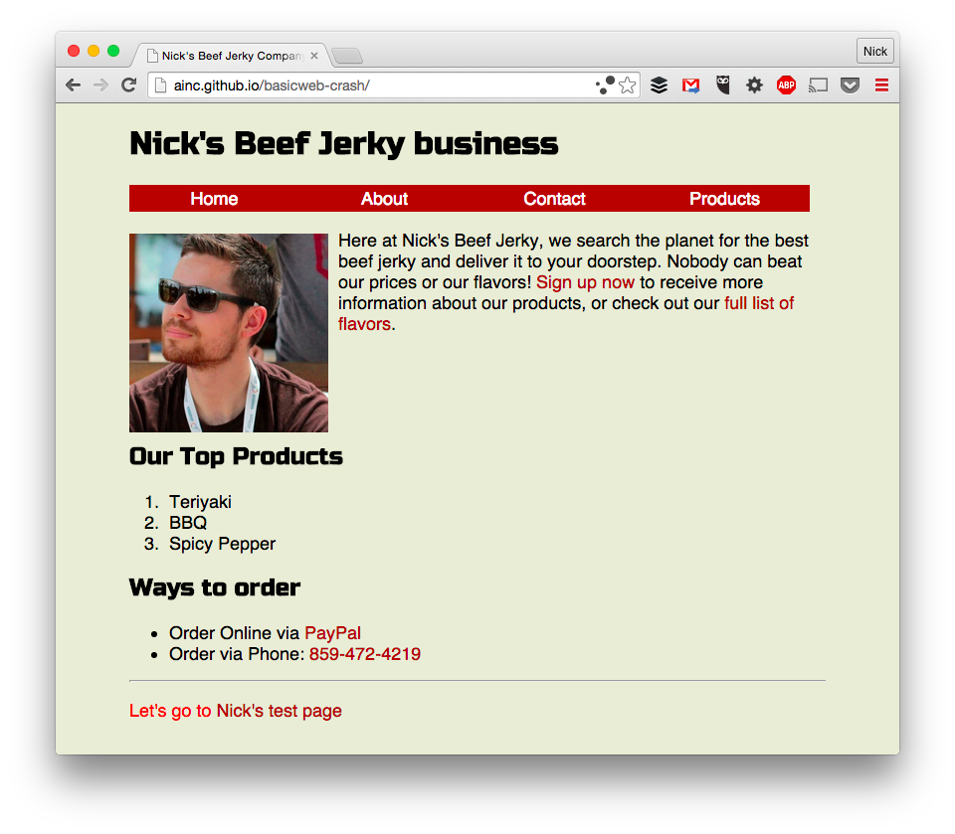The height and width of the screenshot is (834, 955).
Task: Click the photo of the man in sunglasses
Action: pos(229,333)
